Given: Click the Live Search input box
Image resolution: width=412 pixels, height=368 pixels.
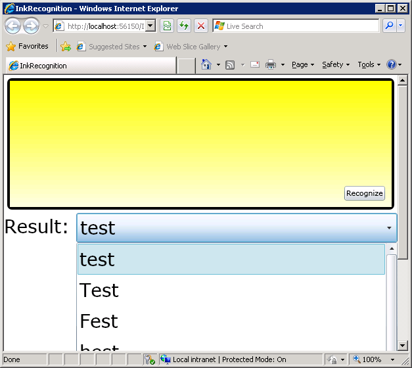Looking at the screenshot, I should 296,26.
